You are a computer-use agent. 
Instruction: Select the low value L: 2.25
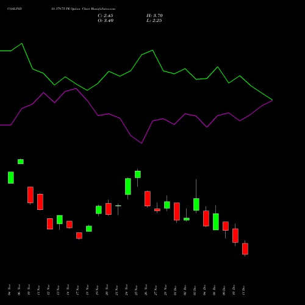click(154, 21)
